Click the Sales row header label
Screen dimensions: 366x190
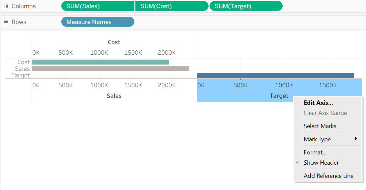pos(22,69)
